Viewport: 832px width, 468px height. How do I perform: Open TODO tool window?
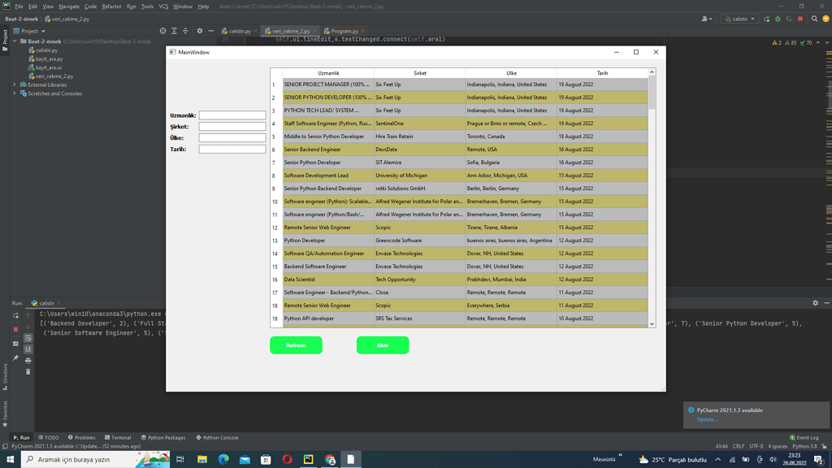click(x=49, y=438)
